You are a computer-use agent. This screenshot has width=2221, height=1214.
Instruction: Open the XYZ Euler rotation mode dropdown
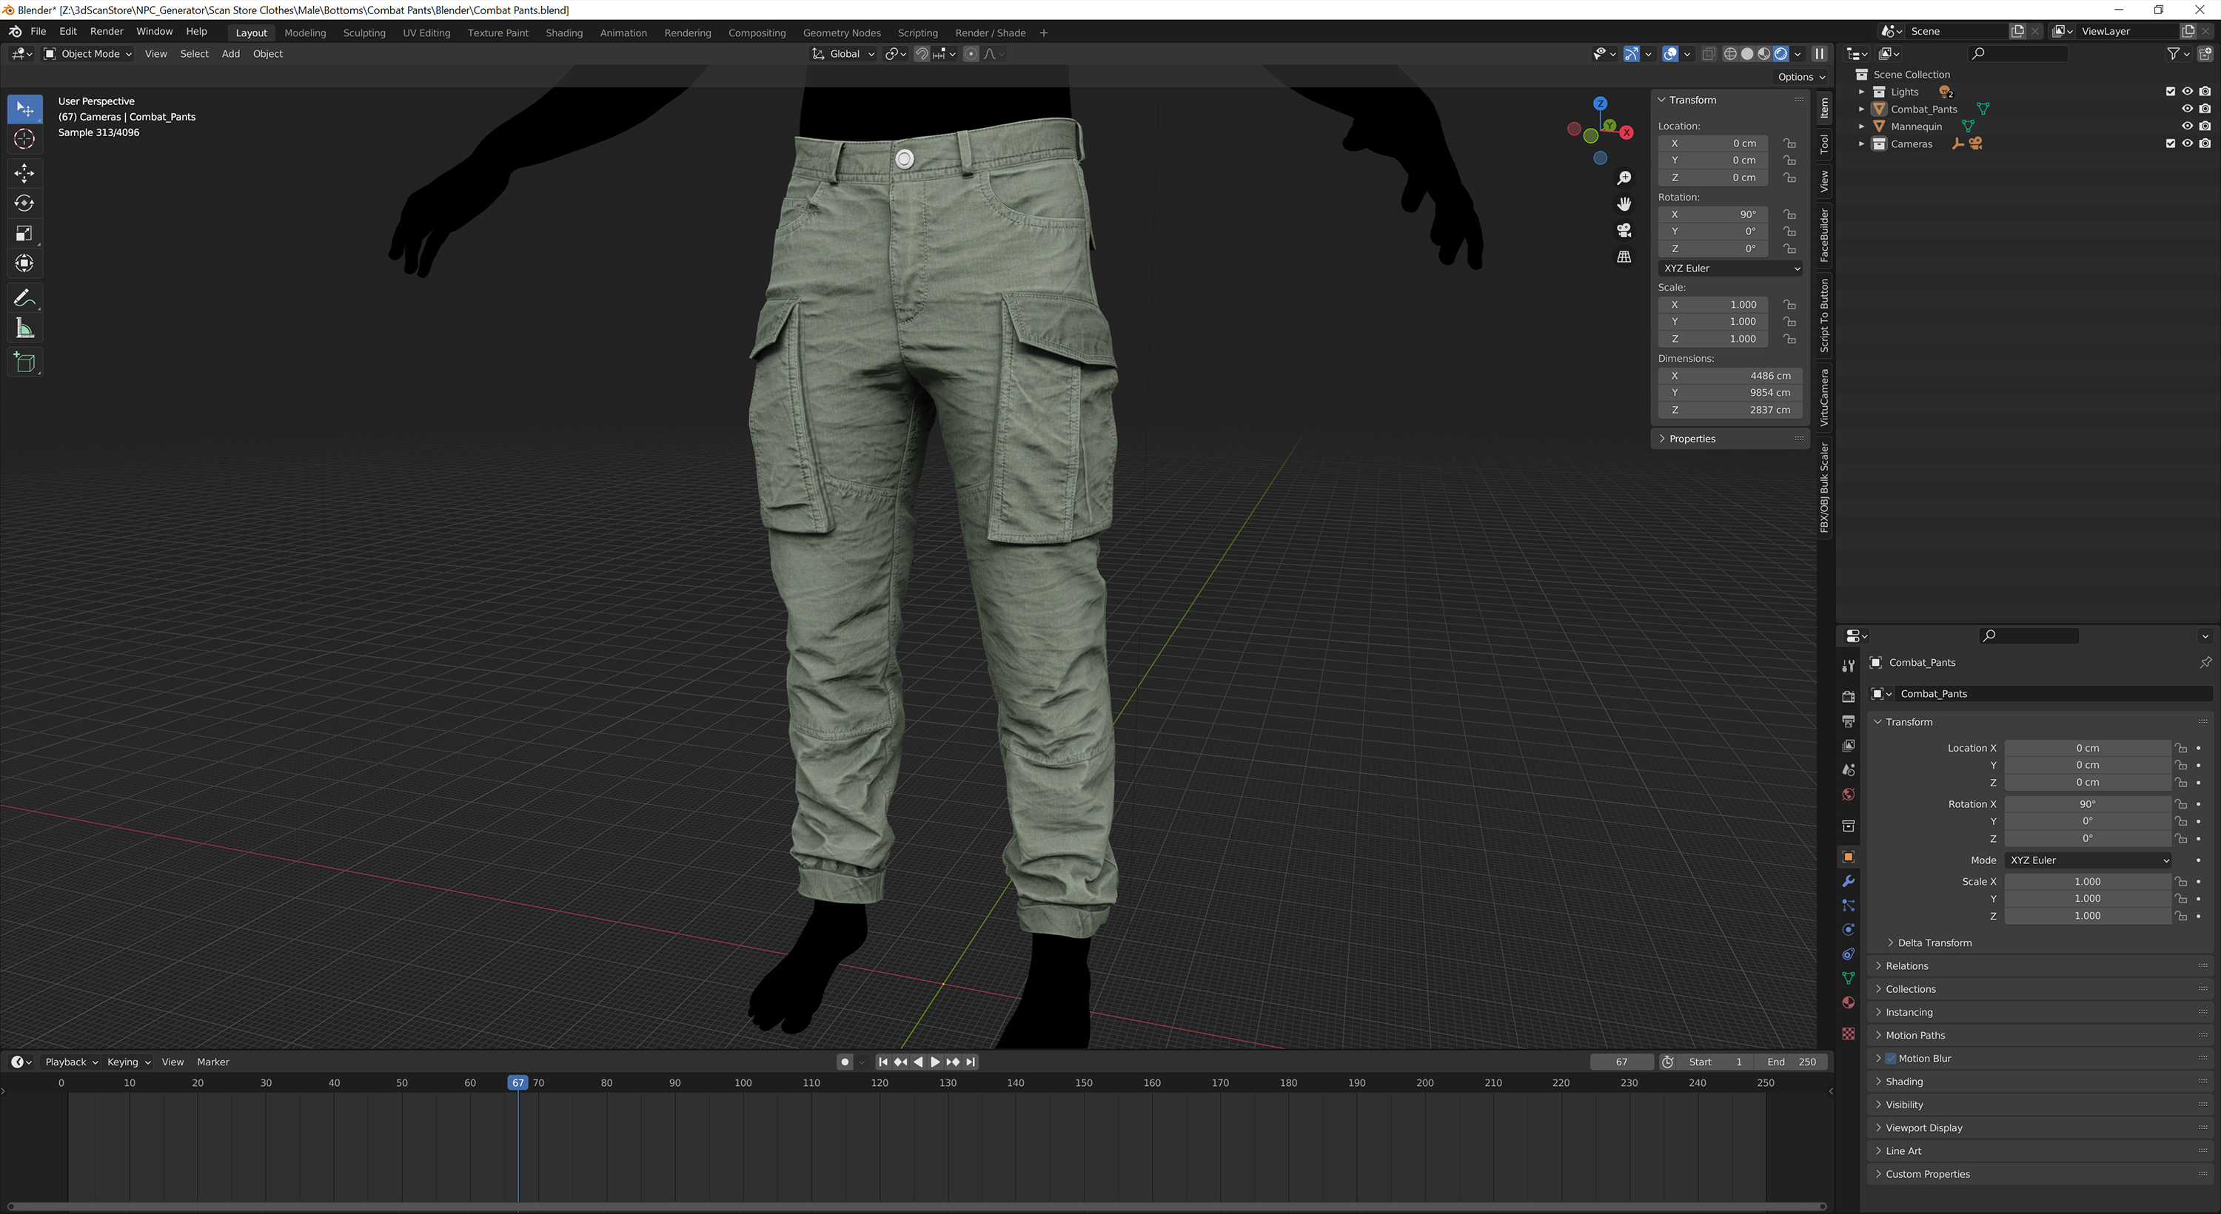pos(1729,268)
